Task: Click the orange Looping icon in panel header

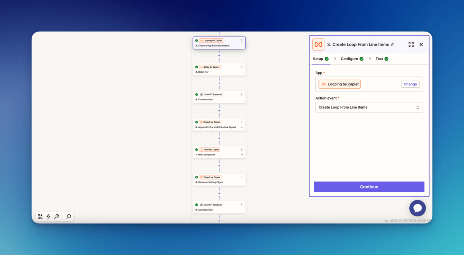Action: click(x=319, y=44)
